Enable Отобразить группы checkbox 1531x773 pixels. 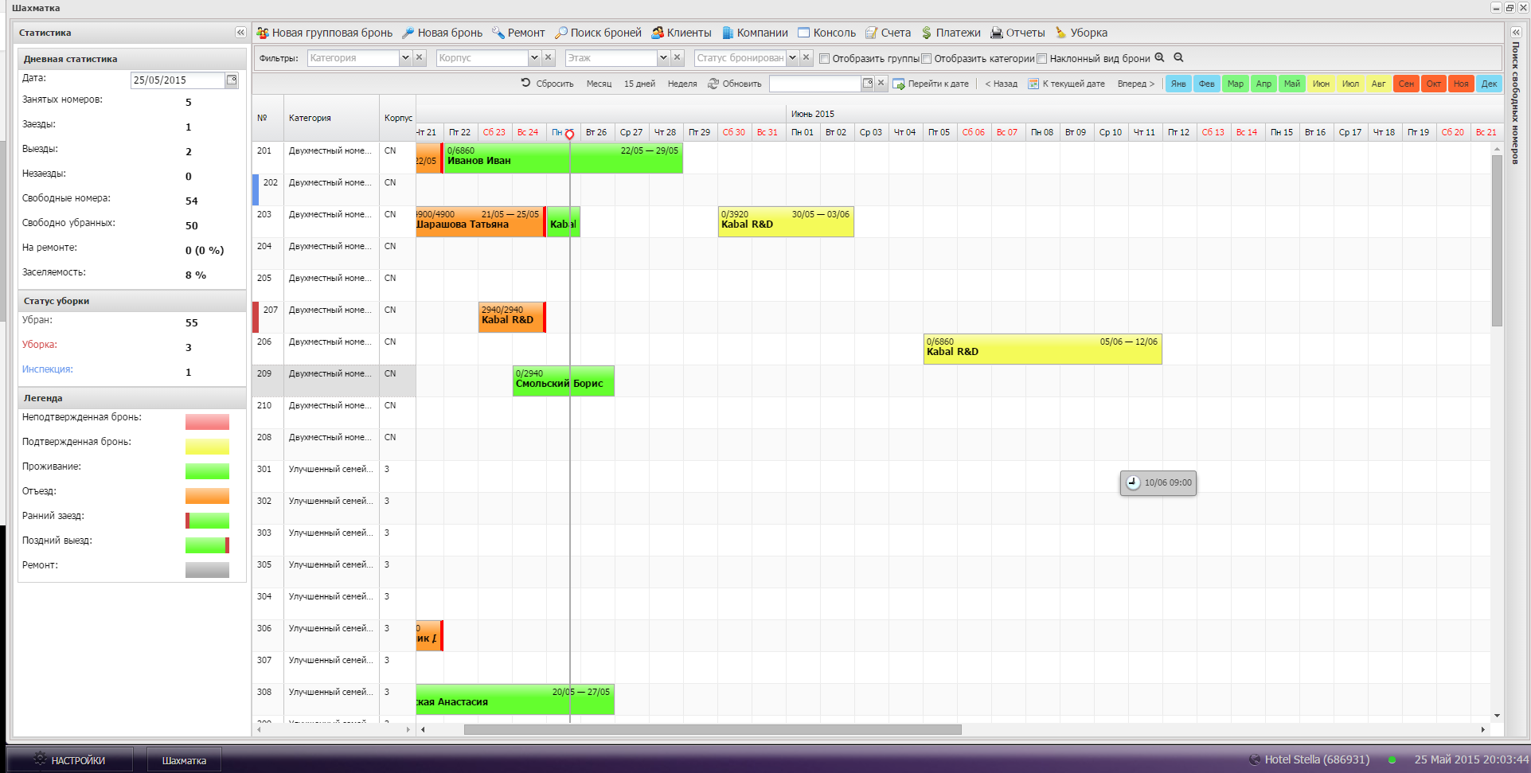(x=825, y=58)
